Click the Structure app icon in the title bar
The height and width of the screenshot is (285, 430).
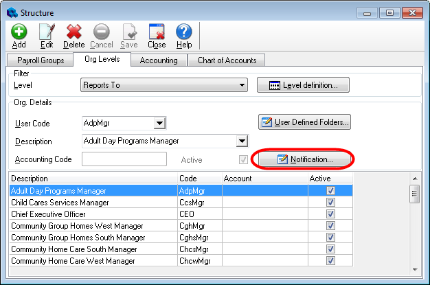(x=10, y=11)
